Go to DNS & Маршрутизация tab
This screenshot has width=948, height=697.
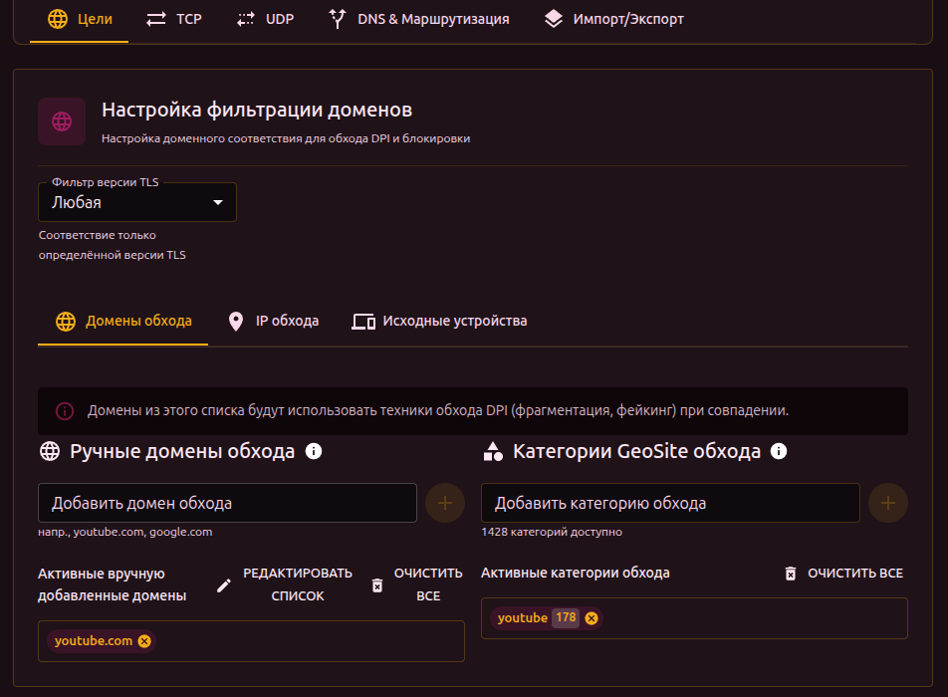pos(418,19)
